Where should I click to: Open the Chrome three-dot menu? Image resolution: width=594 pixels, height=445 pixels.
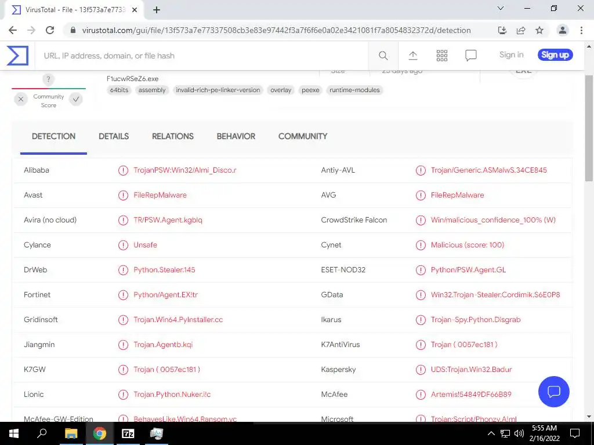point(581,30)
